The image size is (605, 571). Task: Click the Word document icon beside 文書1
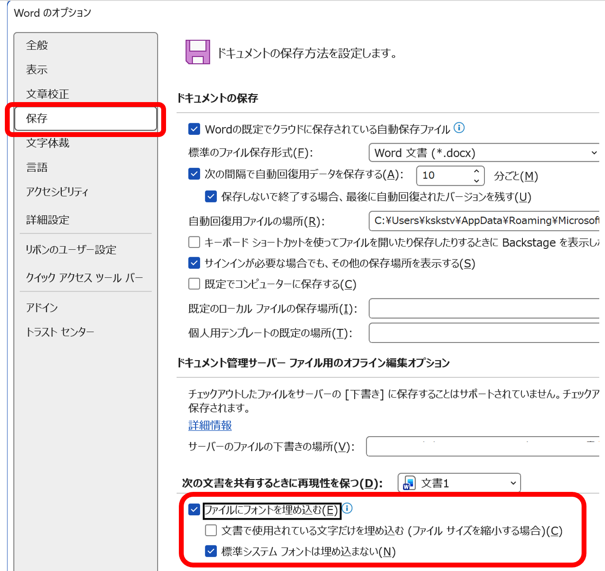click(409, 483)
